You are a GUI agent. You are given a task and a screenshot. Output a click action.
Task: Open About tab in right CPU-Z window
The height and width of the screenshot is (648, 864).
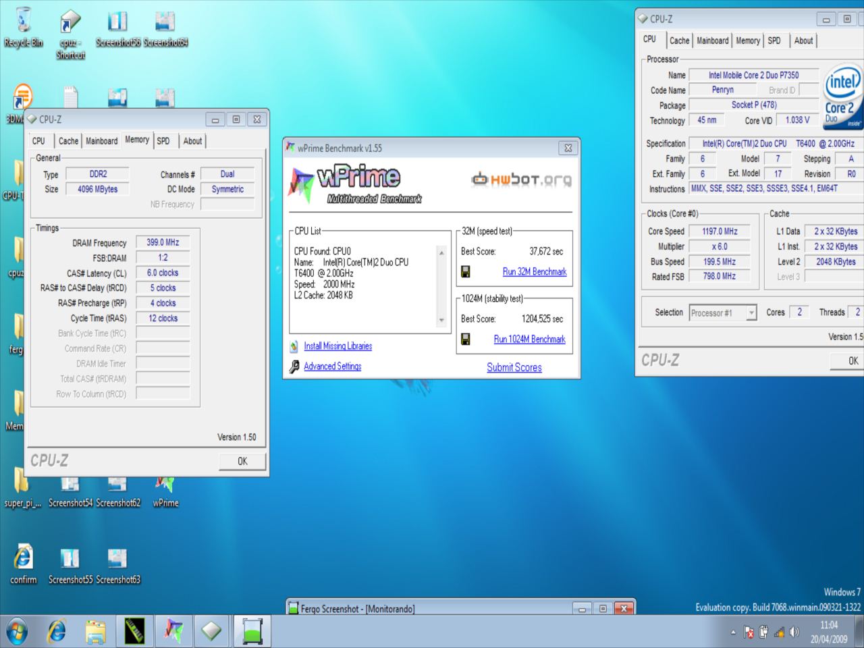click(803, 40)
